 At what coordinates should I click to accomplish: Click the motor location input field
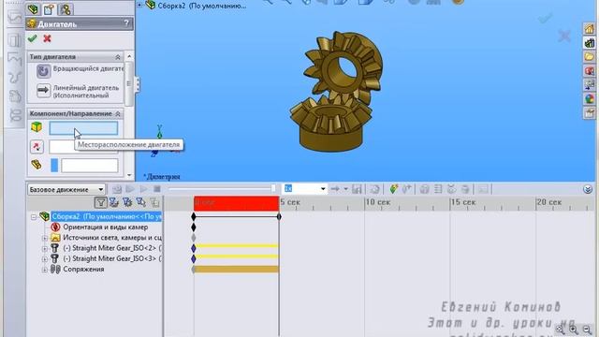[x=83, y=128]
